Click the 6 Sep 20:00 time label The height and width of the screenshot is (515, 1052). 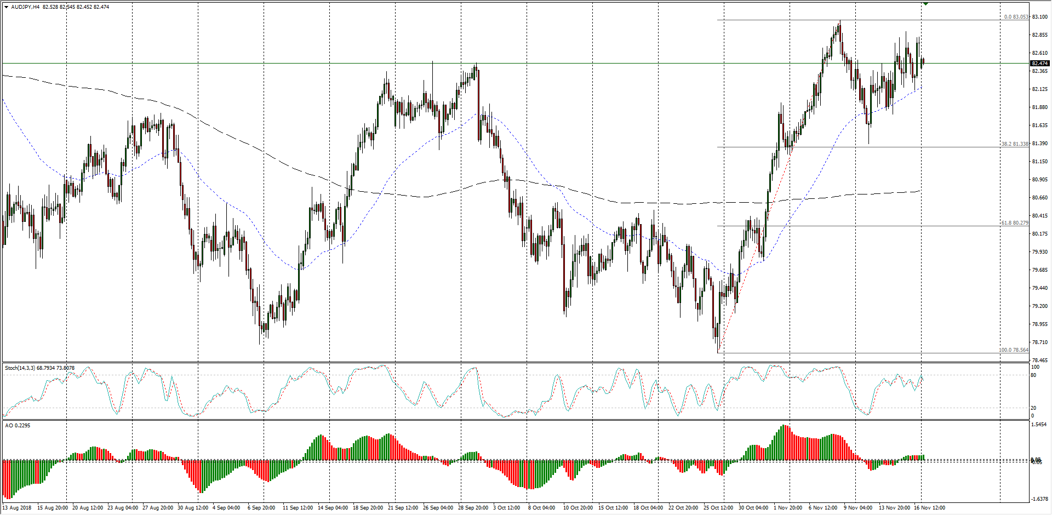coord(261,508)
